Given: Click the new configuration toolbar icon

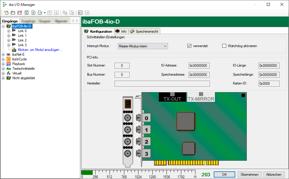Looking at the screenshot, I should coord(6,13).
